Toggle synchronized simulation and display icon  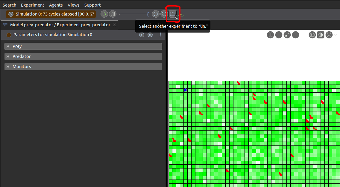pyautogui.click(x=156, y=14)
